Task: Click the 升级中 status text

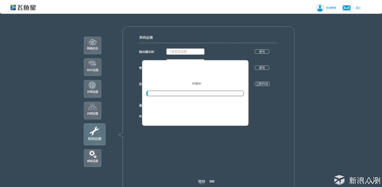Action: [x=196, y=84]
